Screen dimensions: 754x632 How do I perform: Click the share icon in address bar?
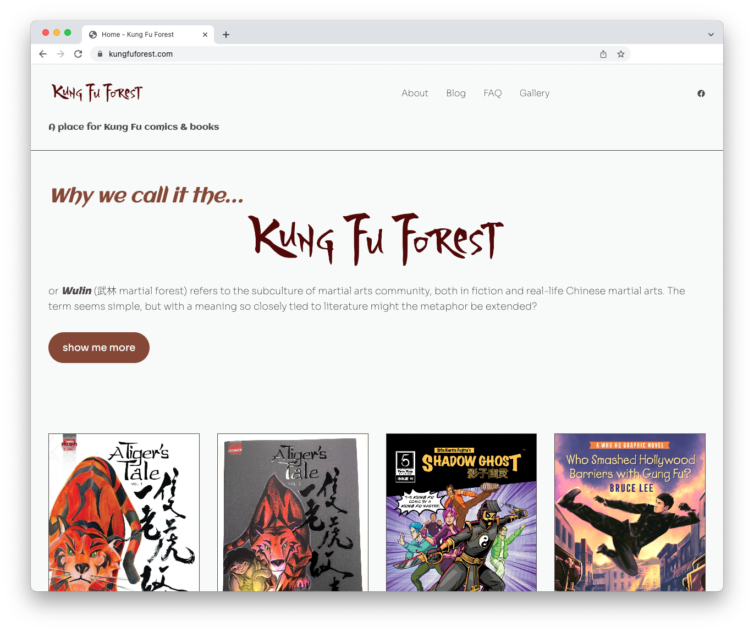click(603, 54)
